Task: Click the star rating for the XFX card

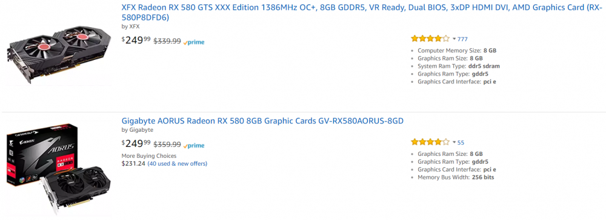Action: pyautogui.click(x=430, y=39)
